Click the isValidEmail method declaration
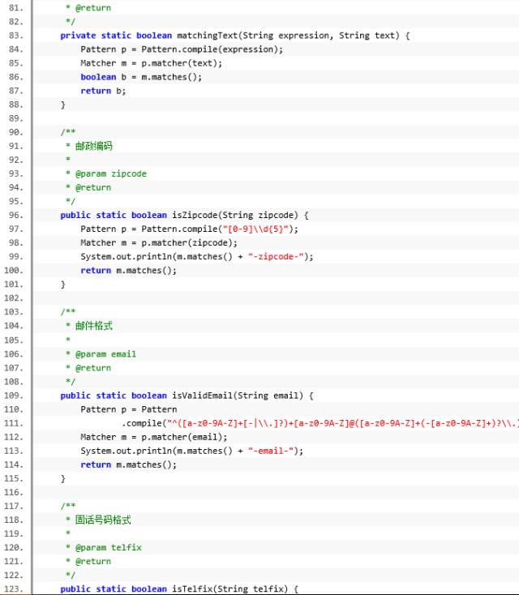Viewport: 519px width, 595px height. (x=187, y=396)
